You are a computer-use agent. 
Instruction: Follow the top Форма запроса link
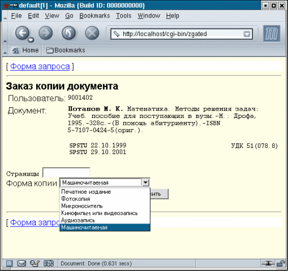coord(40,67)
